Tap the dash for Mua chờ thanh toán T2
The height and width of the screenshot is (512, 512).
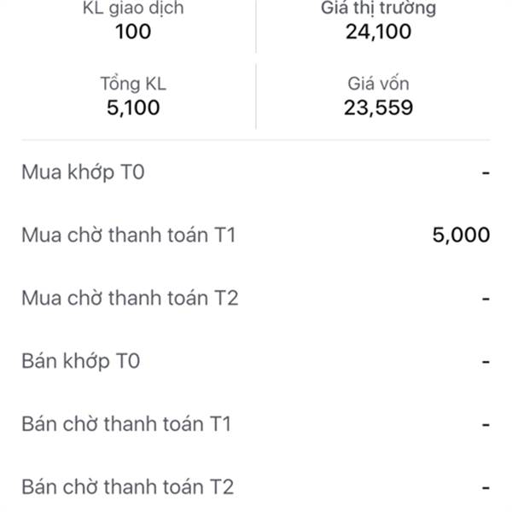pos(486,300)
